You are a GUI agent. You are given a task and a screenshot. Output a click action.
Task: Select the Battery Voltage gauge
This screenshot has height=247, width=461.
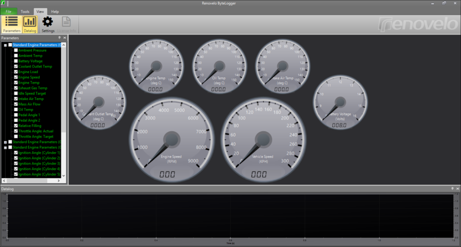click(x=340, y=102)
